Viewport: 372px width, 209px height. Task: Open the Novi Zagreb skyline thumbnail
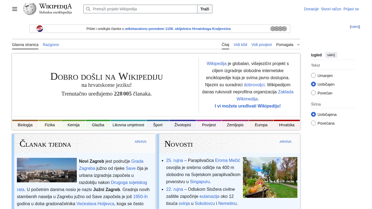(x=47, y=170)
